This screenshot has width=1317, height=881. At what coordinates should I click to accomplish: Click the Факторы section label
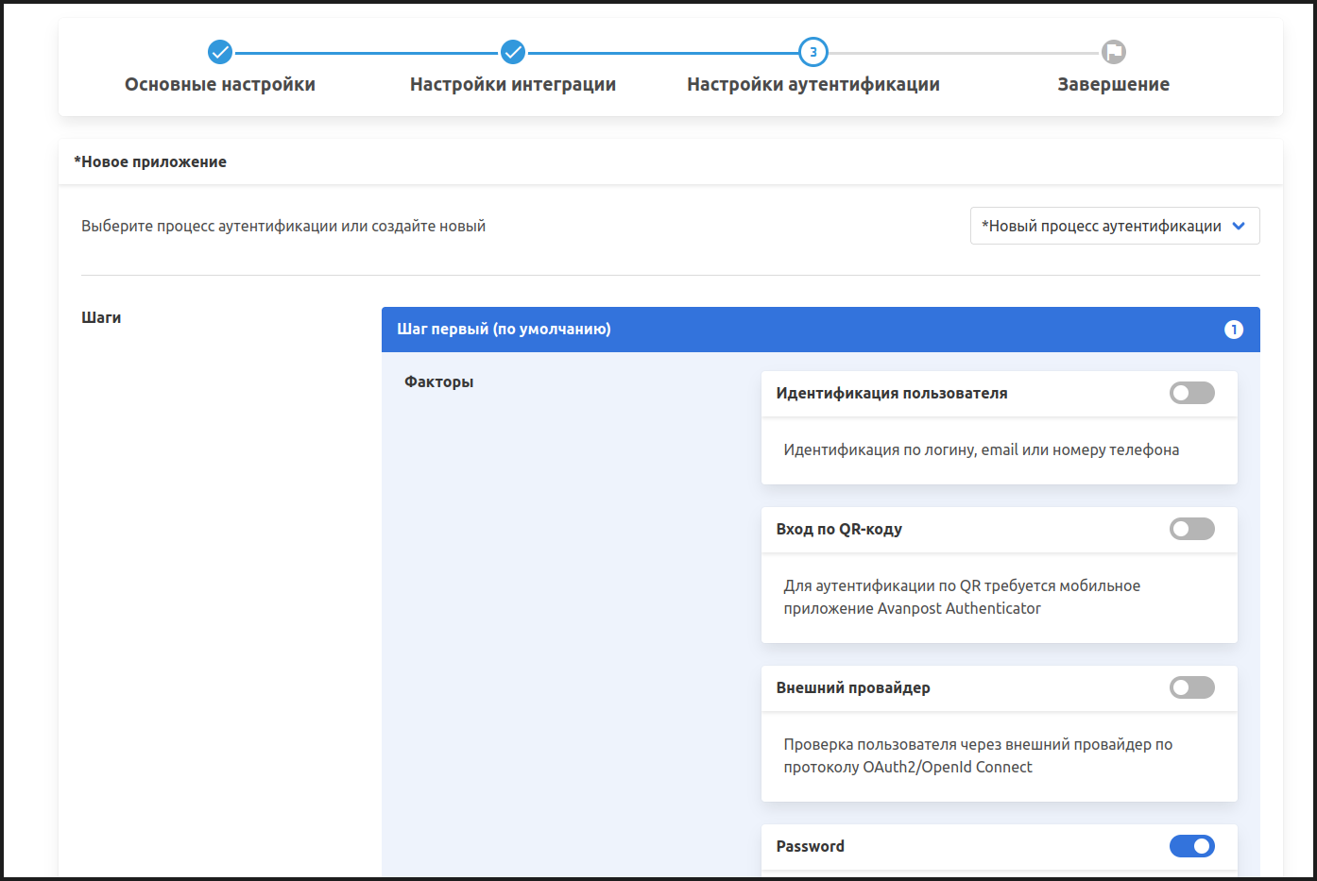(x=438, y=381)
